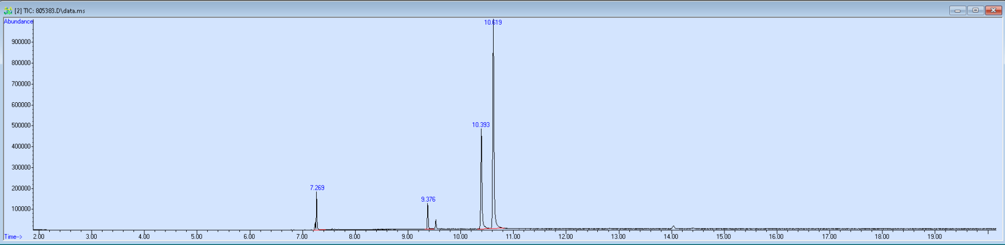
Task: Select the 10.393 peak label
Action: pyautogui.click(x=481, y=124)
